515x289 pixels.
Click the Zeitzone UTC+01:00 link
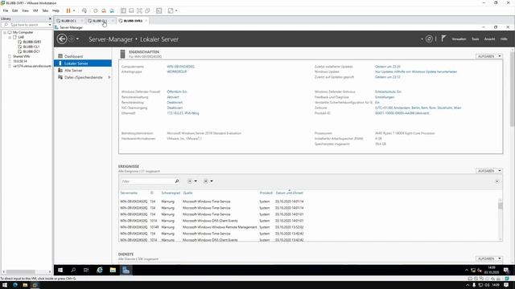(x=418, y=108)
